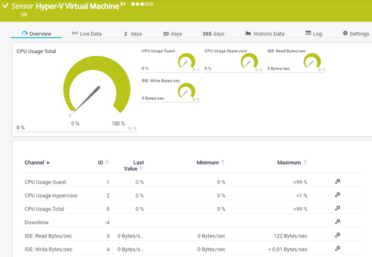Viewport: 372px width, 257px height.
Task: Open settings gear for CPU Usage Total gauge
Action: (129, 128)
